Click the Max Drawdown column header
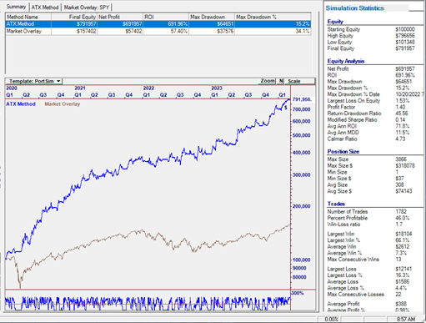The height and width of the screenshot is (323, 426). (212, 17)
